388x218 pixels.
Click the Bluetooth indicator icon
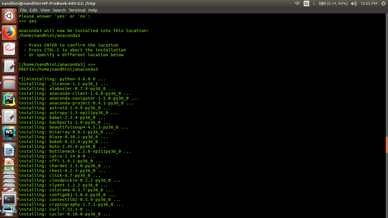click(x=314, y=3)
